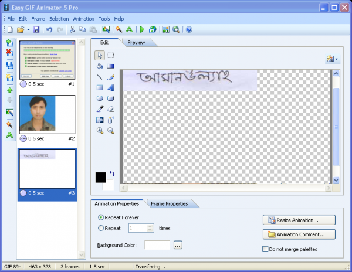Click the move frame up green arrow
Screen dimensions: 352x272
9,90
